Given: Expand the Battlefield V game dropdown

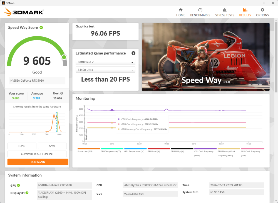Looking at the screenshot, I should click(x=105, y=62).
